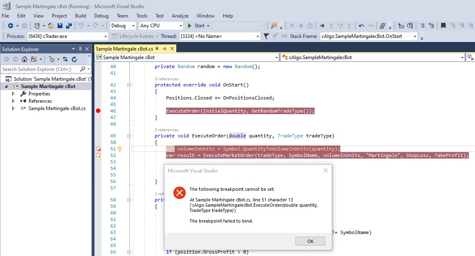Collapse the OnStart method outline on line 42
The height and width of the screenshot is (256, 475).
click(x=129, y=85)
